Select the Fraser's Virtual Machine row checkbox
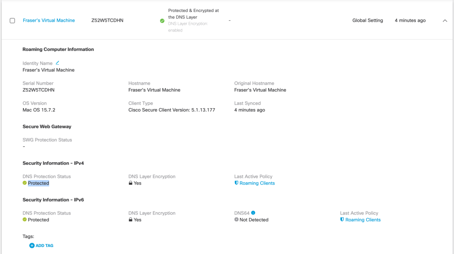The width and height of the screenshot is (454, 254). (x=12, y=20)
